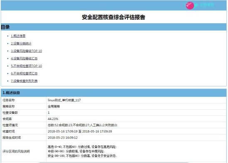Open the 3.设备风险等级TOP 10 link
This screenshot has width=228, height=163.
(26, 51)
